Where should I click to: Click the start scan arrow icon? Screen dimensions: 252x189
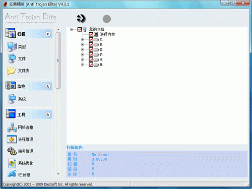point(81,19)
